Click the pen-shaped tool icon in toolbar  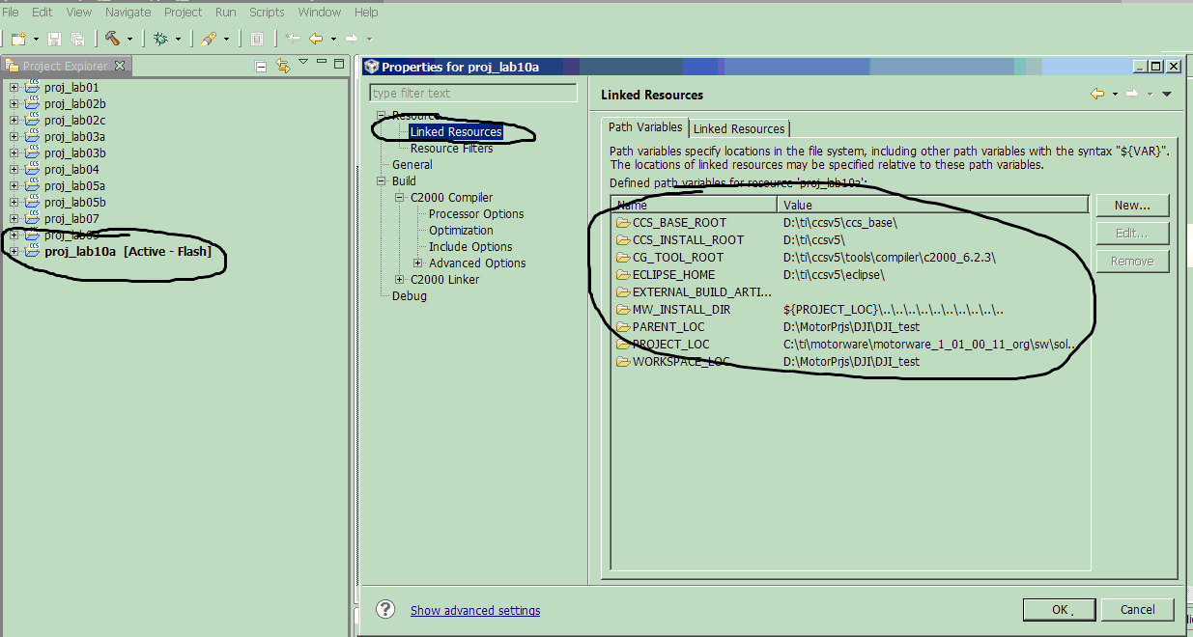coord(209,39)
